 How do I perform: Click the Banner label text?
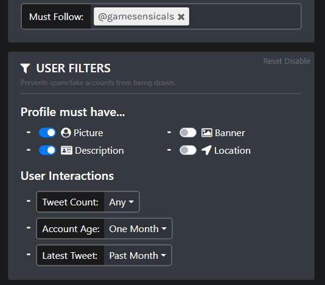pos(230,133)
